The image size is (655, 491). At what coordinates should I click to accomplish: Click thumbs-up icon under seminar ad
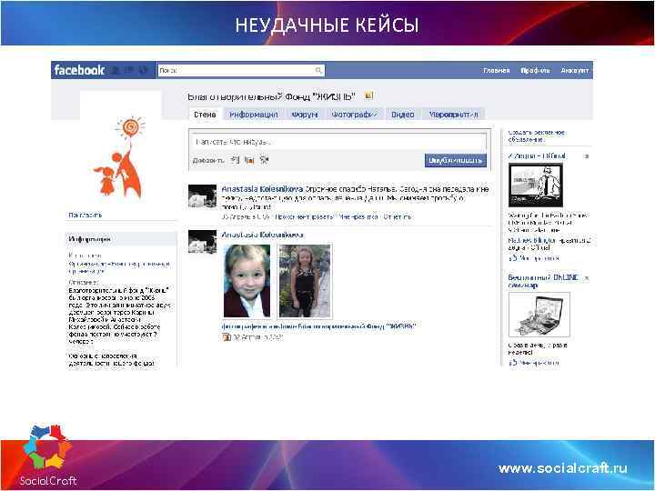click(513, 363)
